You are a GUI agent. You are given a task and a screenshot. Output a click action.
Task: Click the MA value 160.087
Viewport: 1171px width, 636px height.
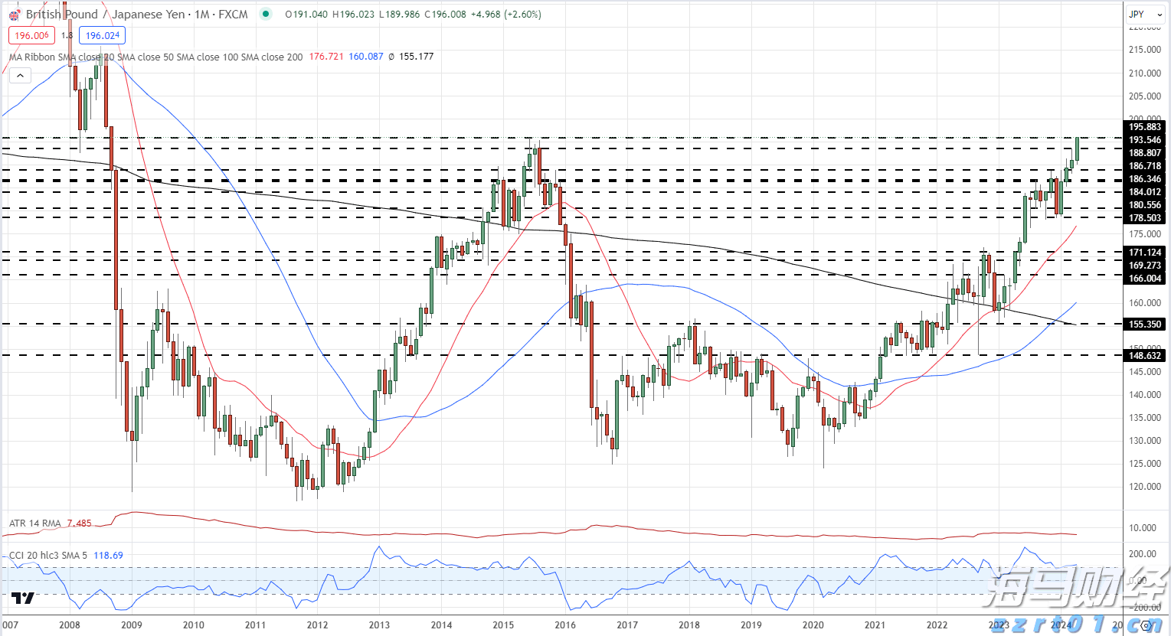(x=366, y=57)
